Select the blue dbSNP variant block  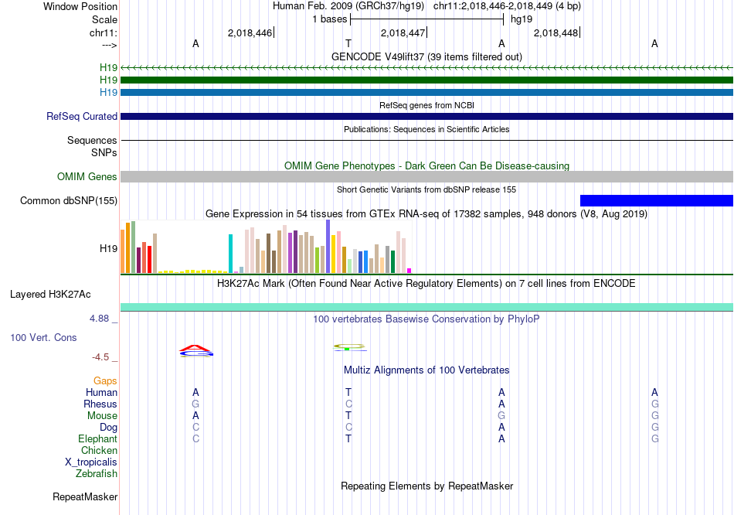click(656, 200)
